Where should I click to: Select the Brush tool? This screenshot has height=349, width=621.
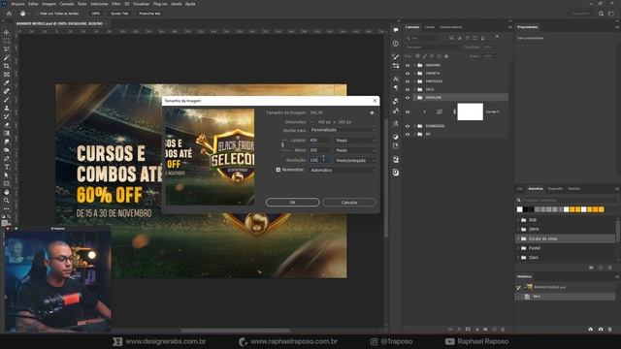[7, 100]
